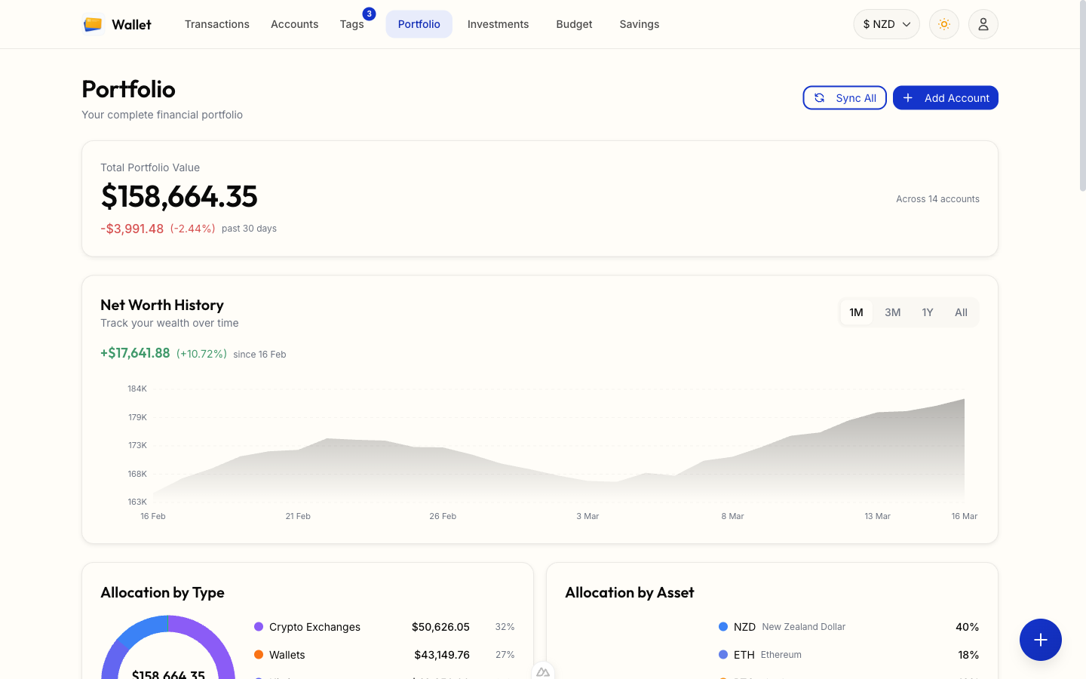This screenshot has height=679, width=1086.
Task: Open the user profile icon
Action: click(983, 24)
